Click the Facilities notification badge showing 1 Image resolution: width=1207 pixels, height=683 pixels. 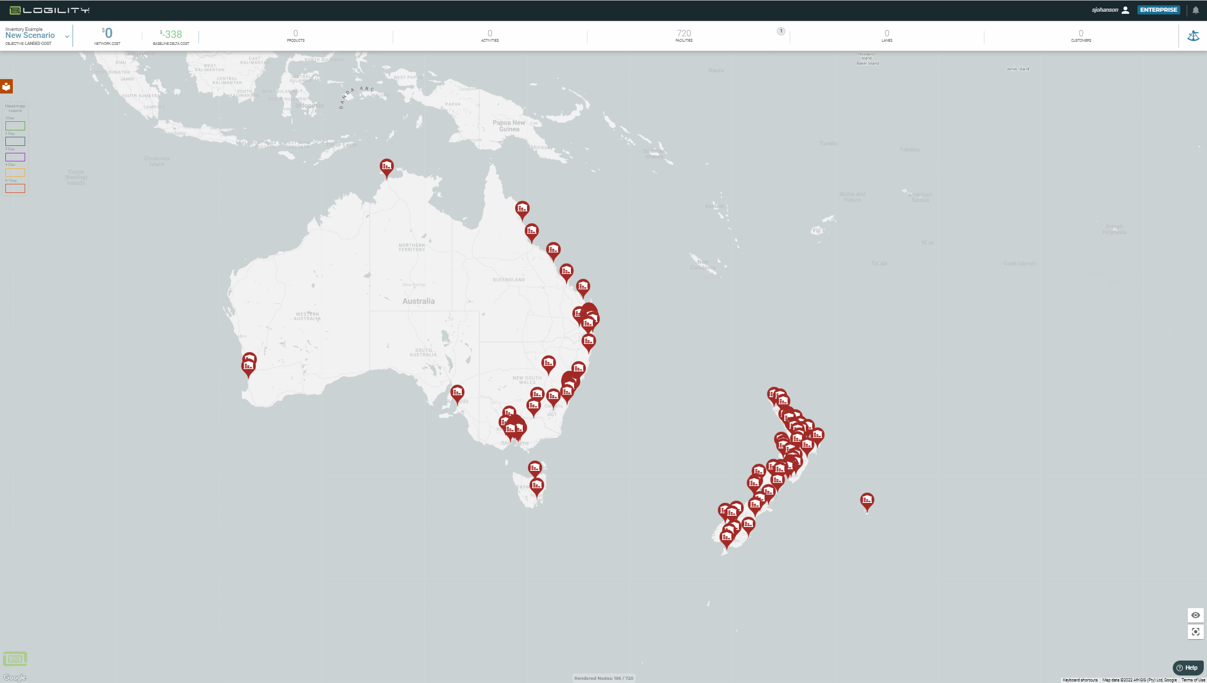(781, 31)
